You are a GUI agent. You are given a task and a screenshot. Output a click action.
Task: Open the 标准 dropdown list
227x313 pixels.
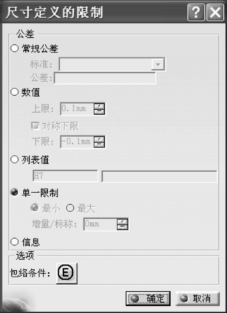pyautogui.click(x=158, y=64)
